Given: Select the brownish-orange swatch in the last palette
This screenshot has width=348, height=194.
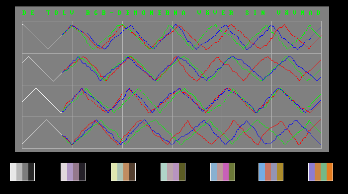Looking at the screenshot, I should pyautogui.click(x=318, y=172).
